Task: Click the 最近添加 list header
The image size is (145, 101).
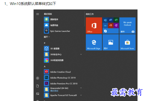Action: (x=48, y=14)
